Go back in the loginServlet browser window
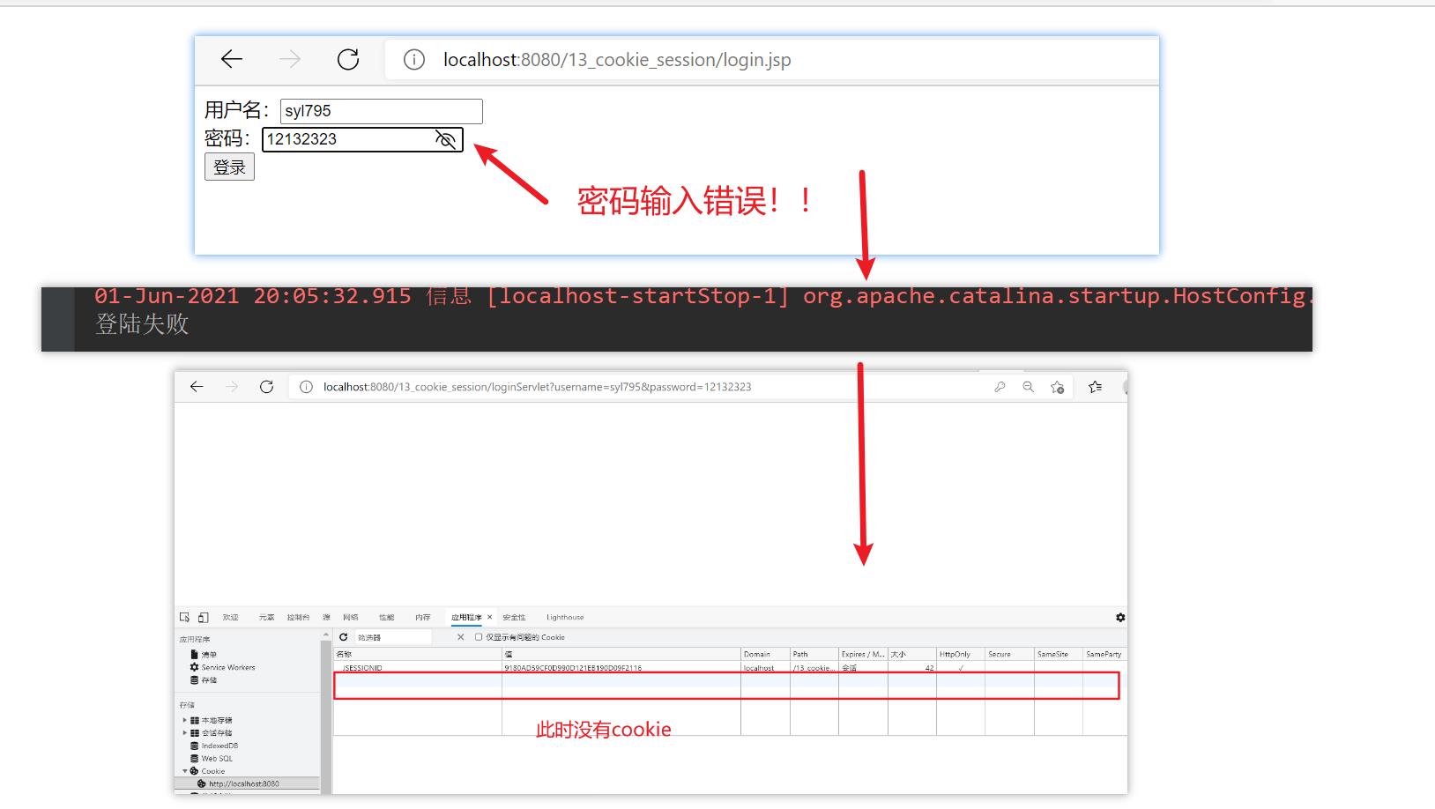Screen dimensions: 1435x809 [197, 387]
